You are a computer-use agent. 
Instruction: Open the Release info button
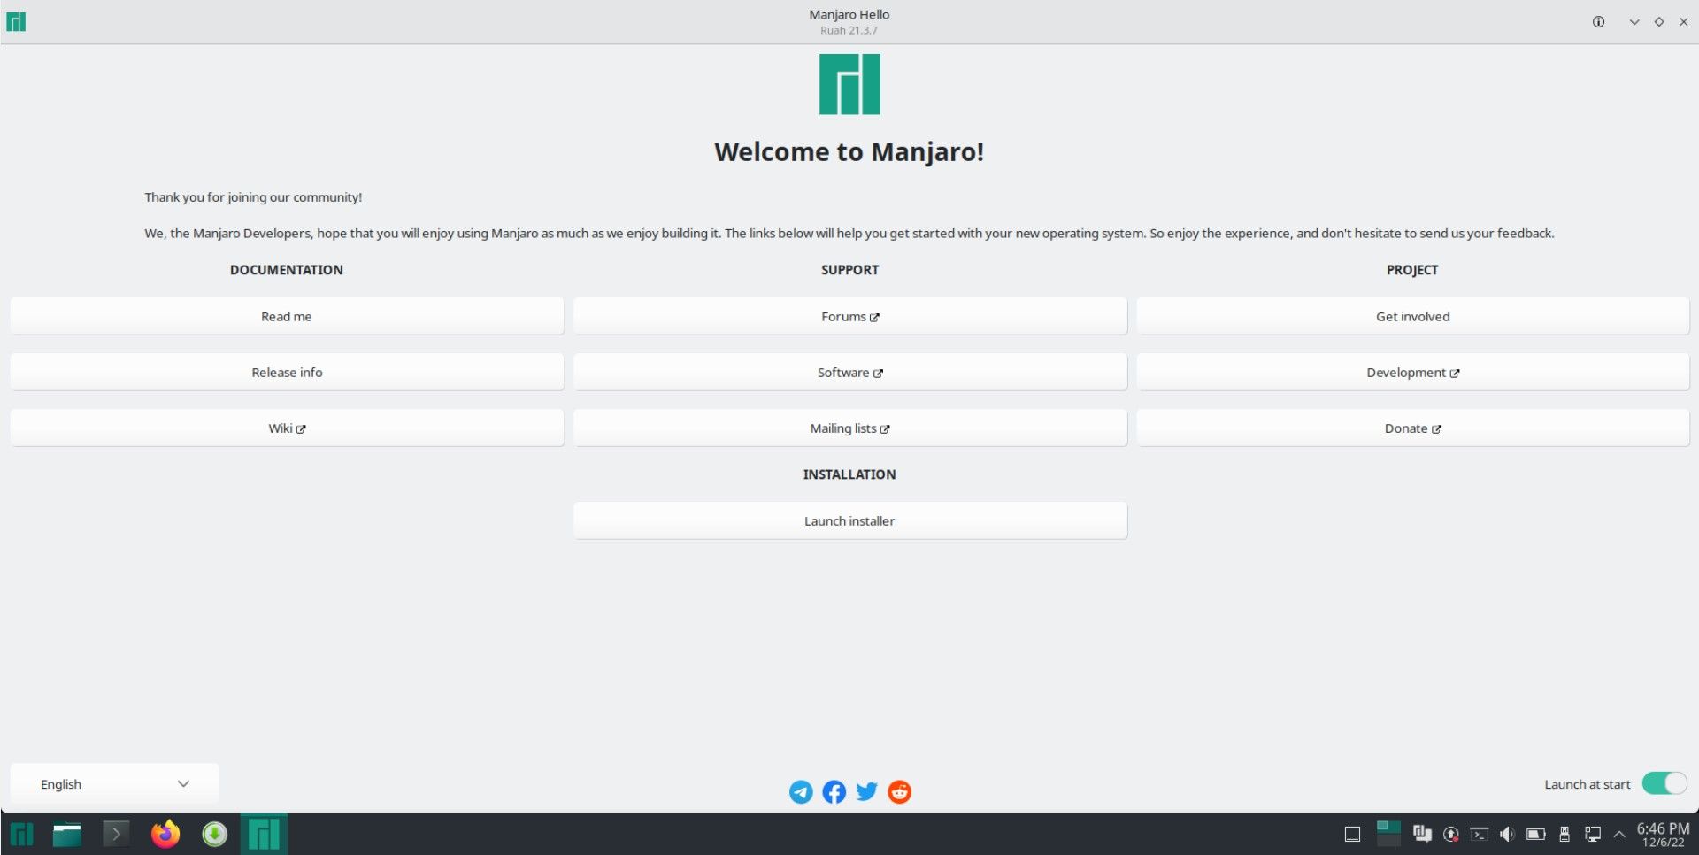287,372
